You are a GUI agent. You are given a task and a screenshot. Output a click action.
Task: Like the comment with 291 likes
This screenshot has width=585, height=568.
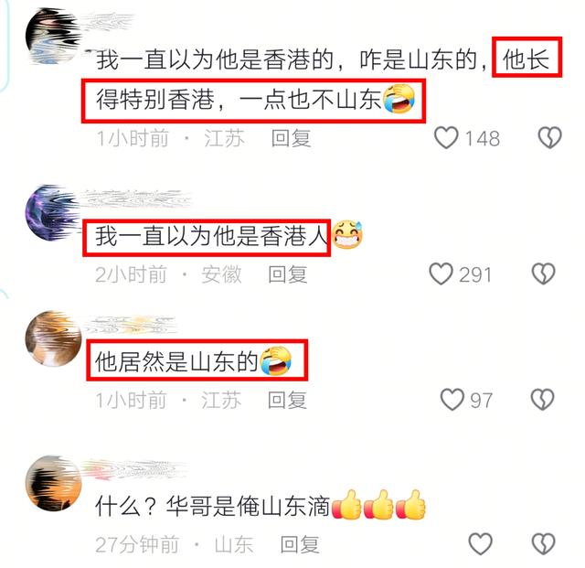pyautogui.click(x=441, y=273)
